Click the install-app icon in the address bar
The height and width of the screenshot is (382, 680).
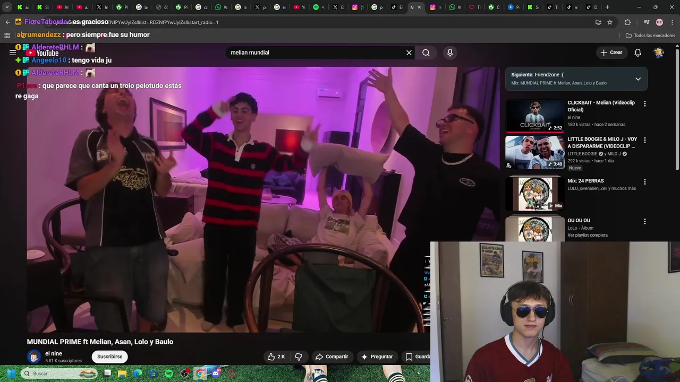point(598,22)
